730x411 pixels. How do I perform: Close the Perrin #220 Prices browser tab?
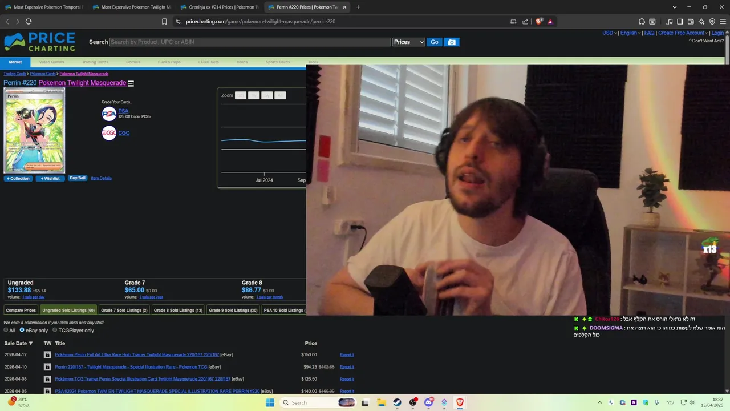click(344, 7)
